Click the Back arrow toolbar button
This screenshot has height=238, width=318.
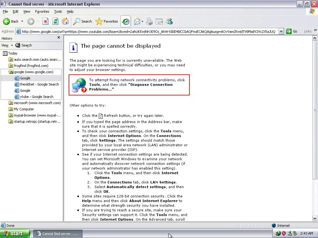[11, 21]
